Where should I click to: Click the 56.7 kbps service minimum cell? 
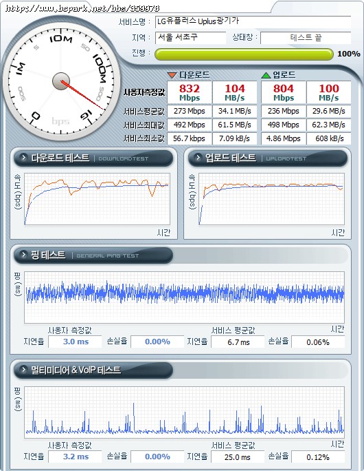point(190,138)
